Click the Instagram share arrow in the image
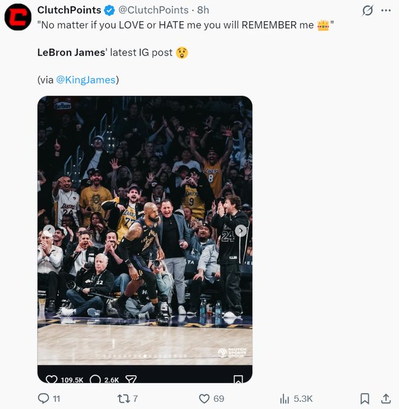The image size is (399, 409). coord(131,379)
